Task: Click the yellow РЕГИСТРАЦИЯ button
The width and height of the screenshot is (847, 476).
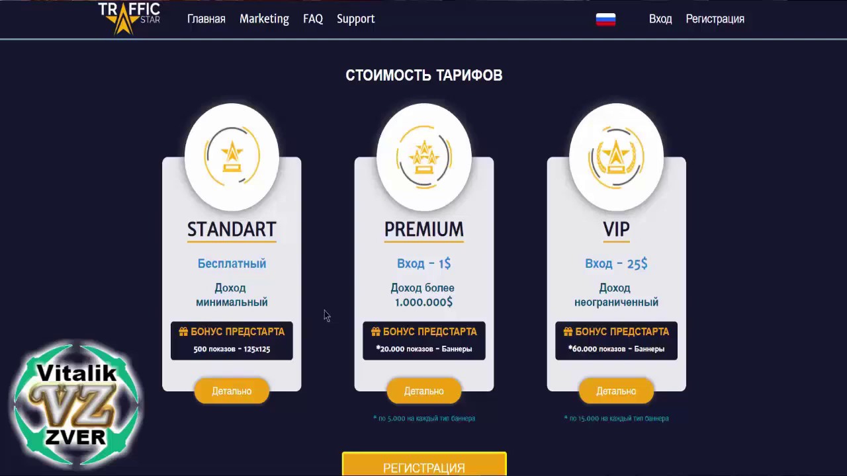Action: (x=424, y=464)
